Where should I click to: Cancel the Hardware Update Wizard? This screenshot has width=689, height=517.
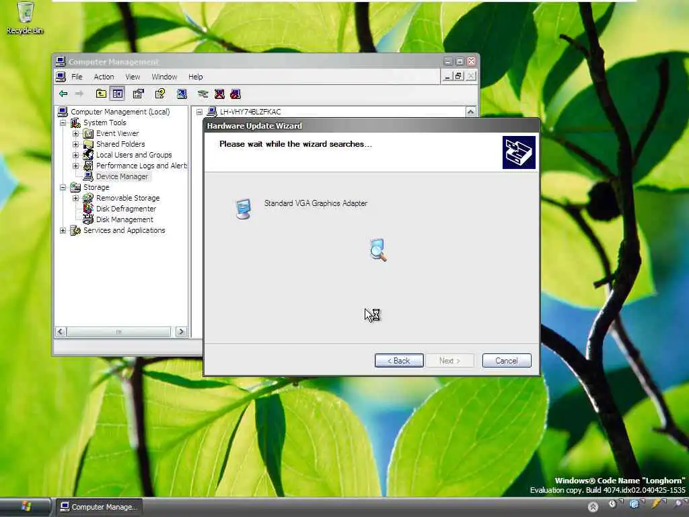(x=507, y=361)
